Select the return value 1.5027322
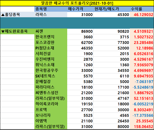Image resolution: width=154 pixels, height=130 pixels. click(142, 37)
